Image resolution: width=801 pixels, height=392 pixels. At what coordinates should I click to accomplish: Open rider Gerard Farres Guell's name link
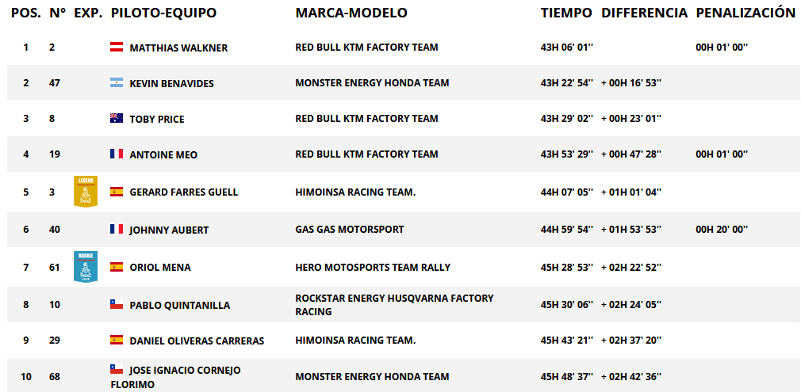(184, 192)
